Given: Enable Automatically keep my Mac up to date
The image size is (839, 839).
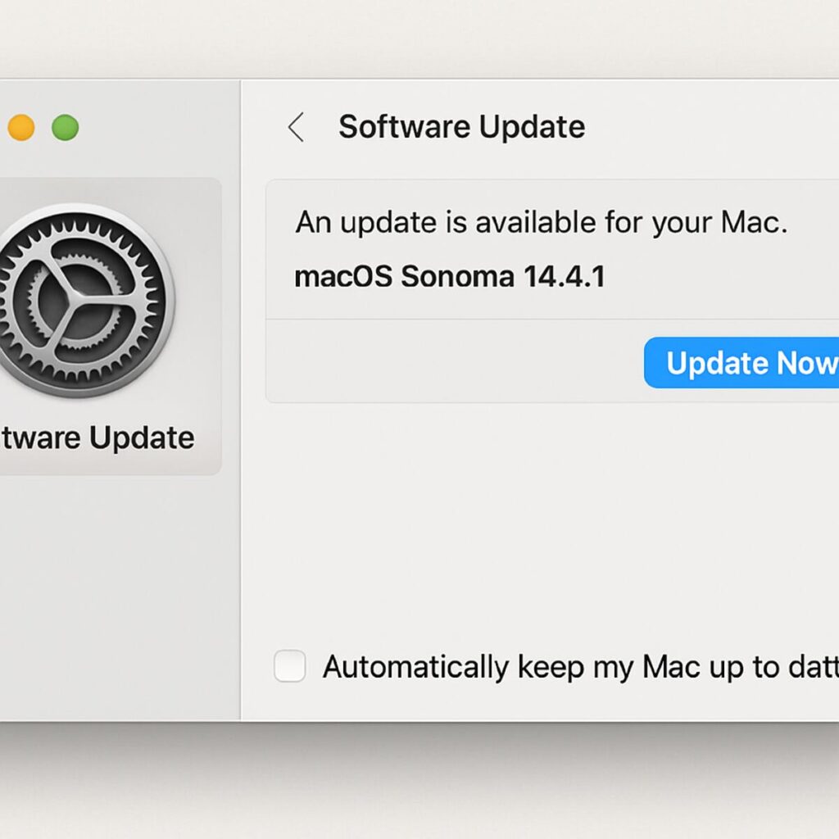Looking at the screenshot, I should coord(289,665).
